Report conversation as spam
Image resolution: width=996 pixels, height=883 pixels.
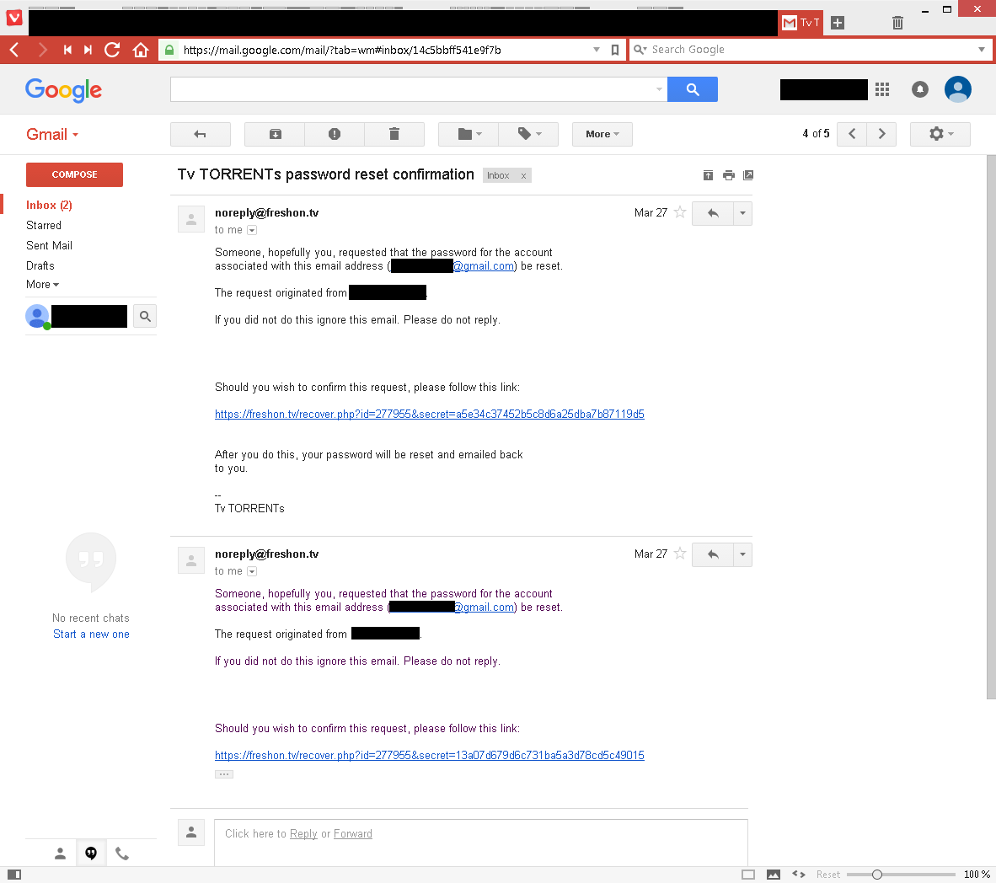coord(335,134)
